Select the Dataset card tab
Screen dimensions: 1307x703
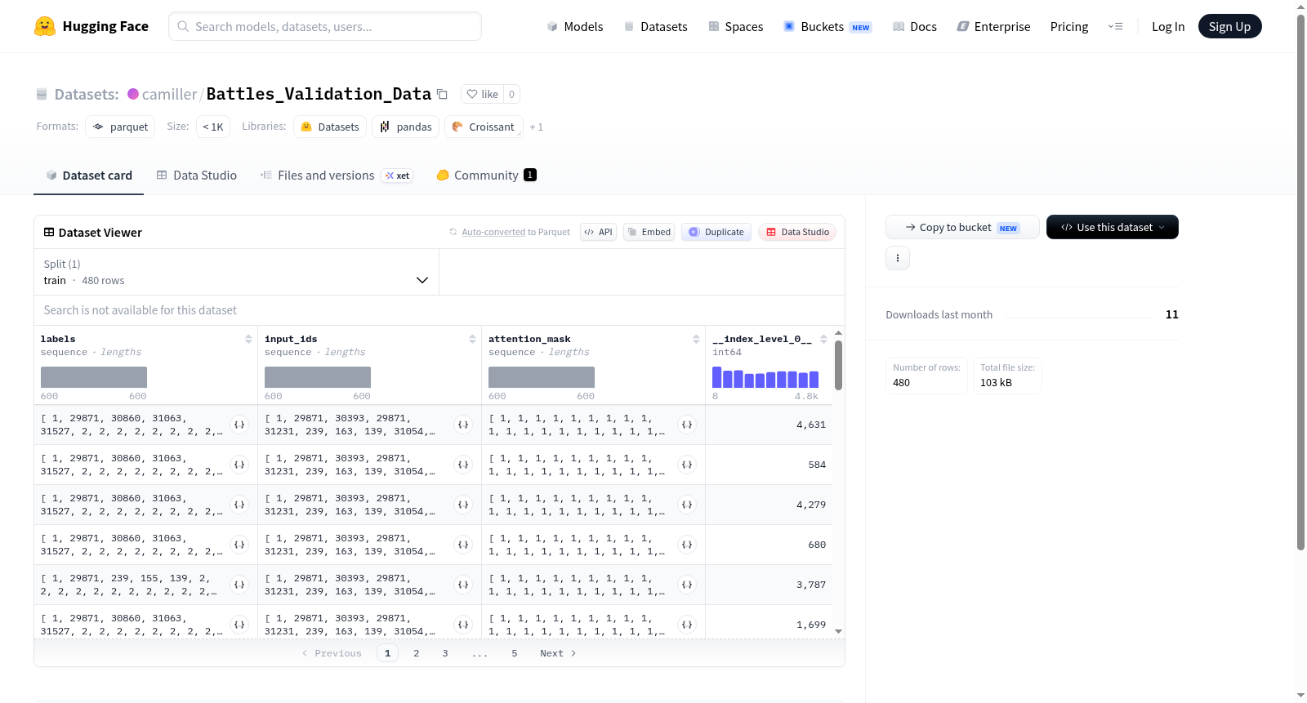coord(89,176)
